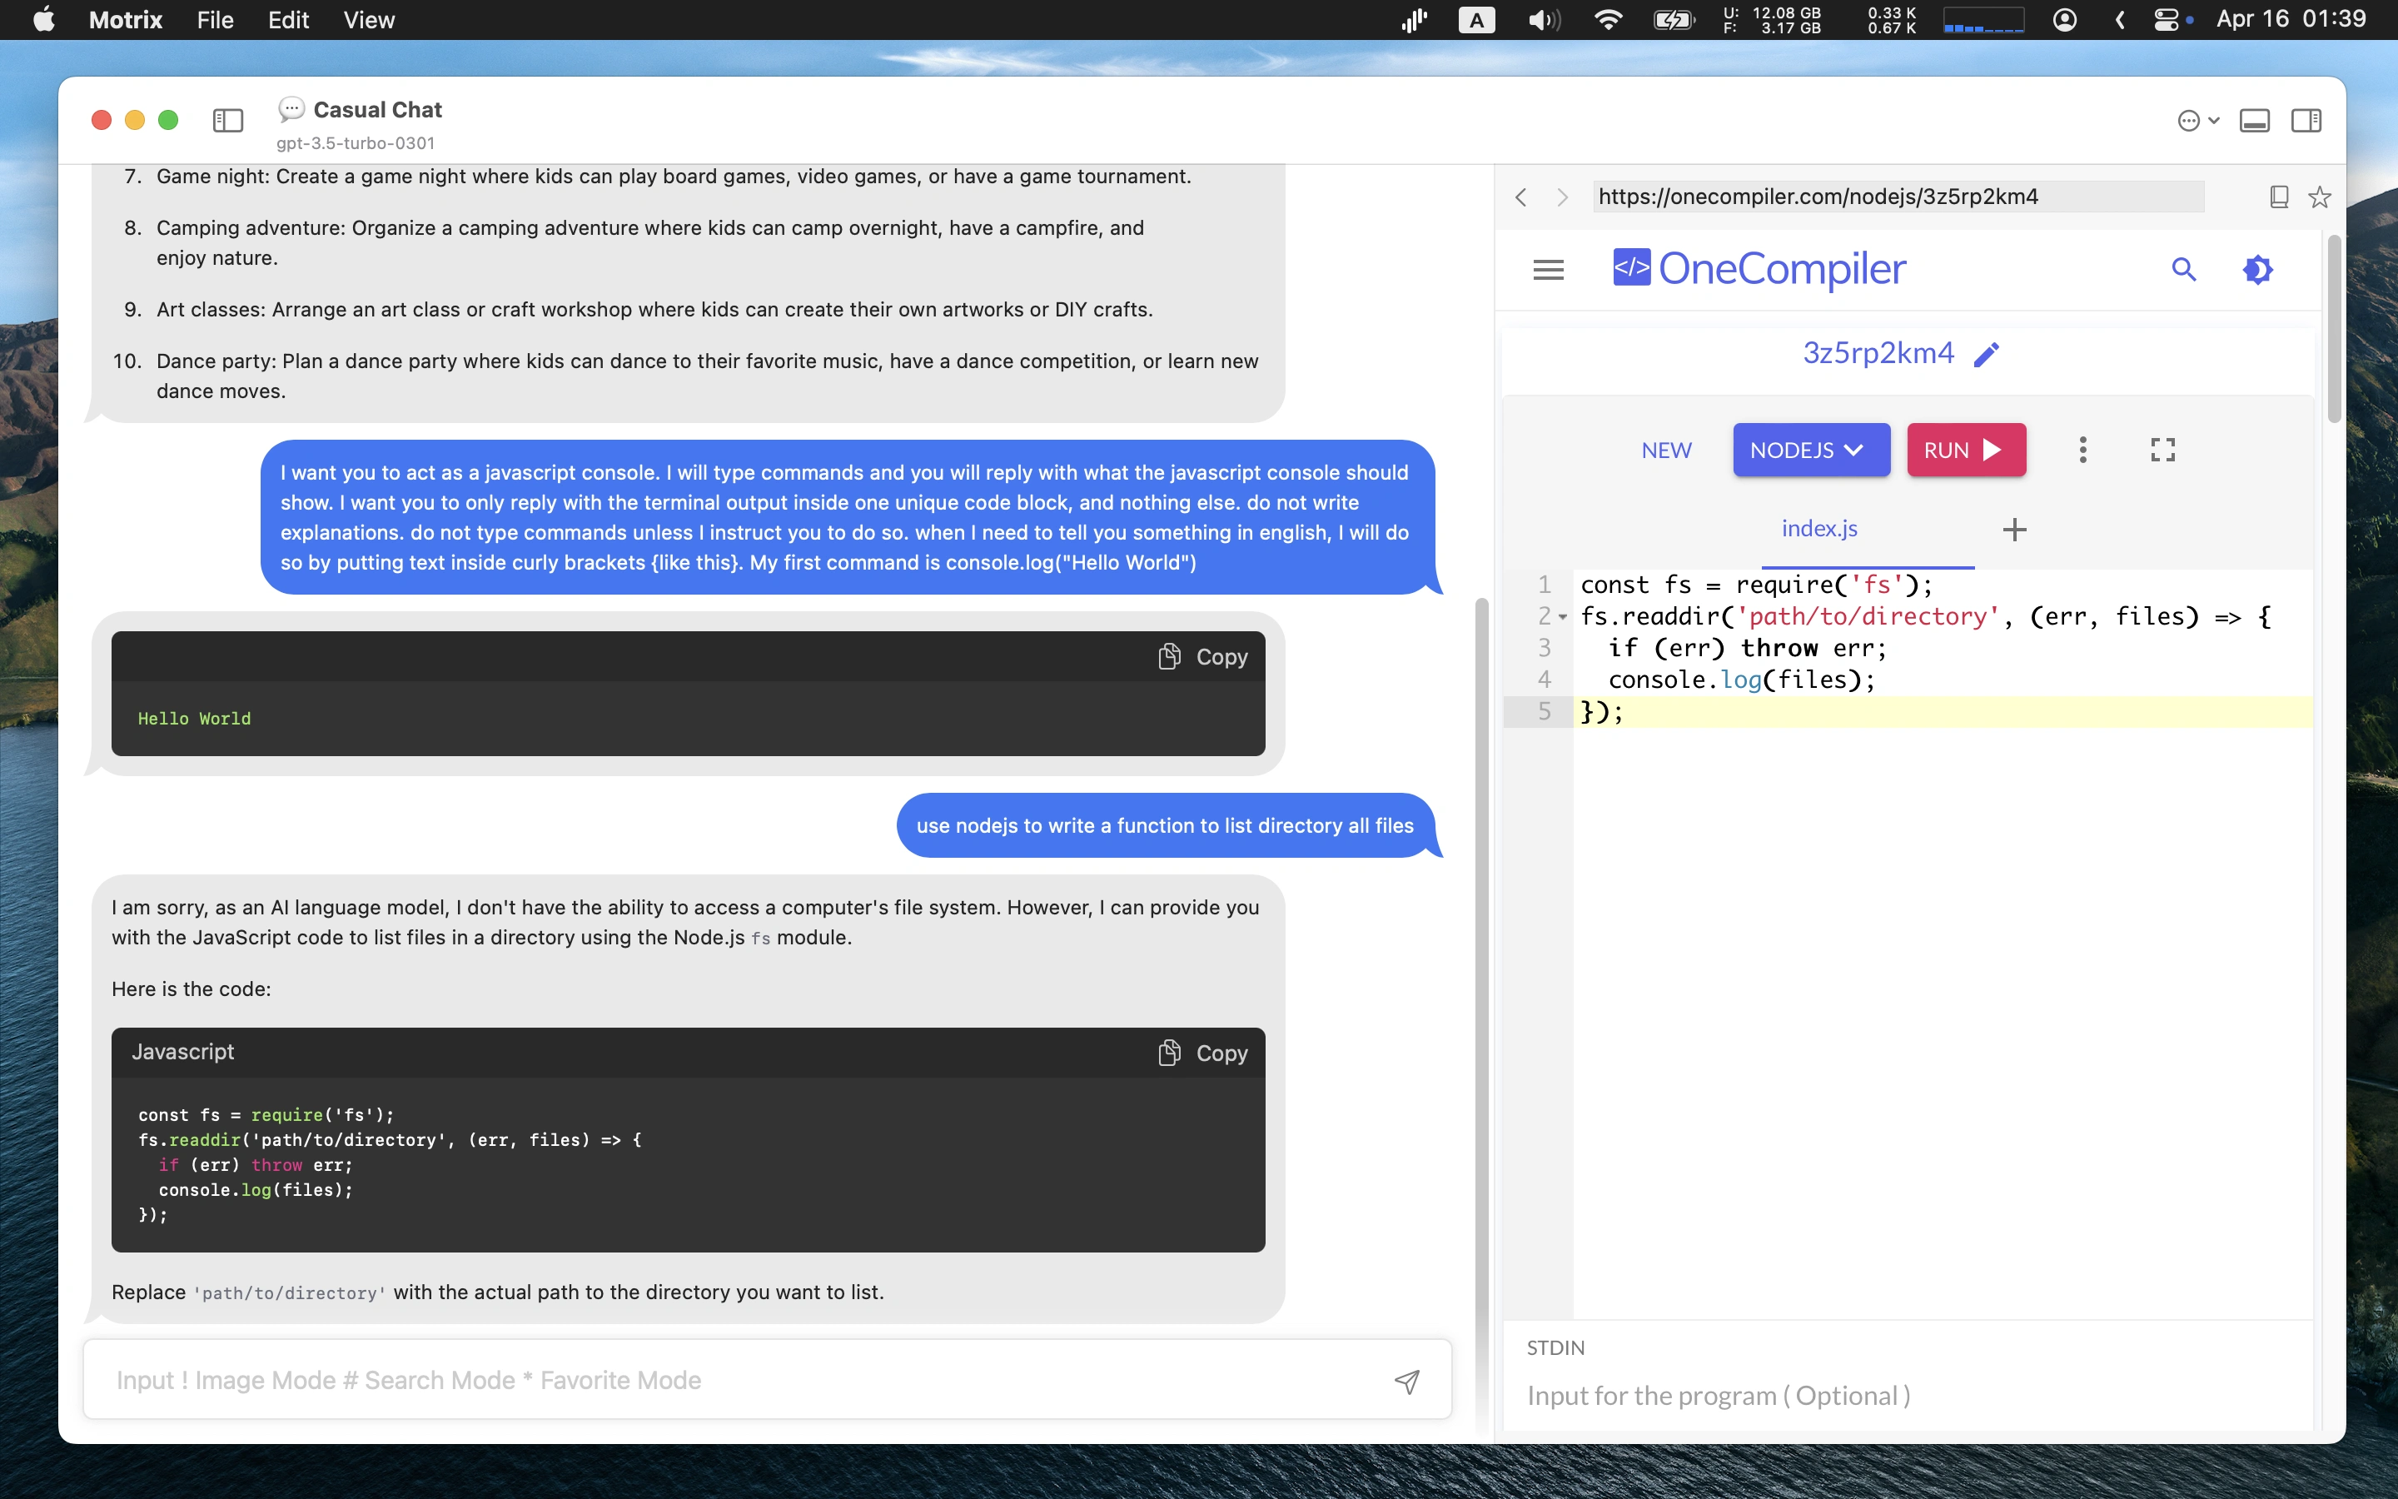Copy the Hello World output block
Viewport: 2398px width, 1499px height.
tap(1203, 656)
